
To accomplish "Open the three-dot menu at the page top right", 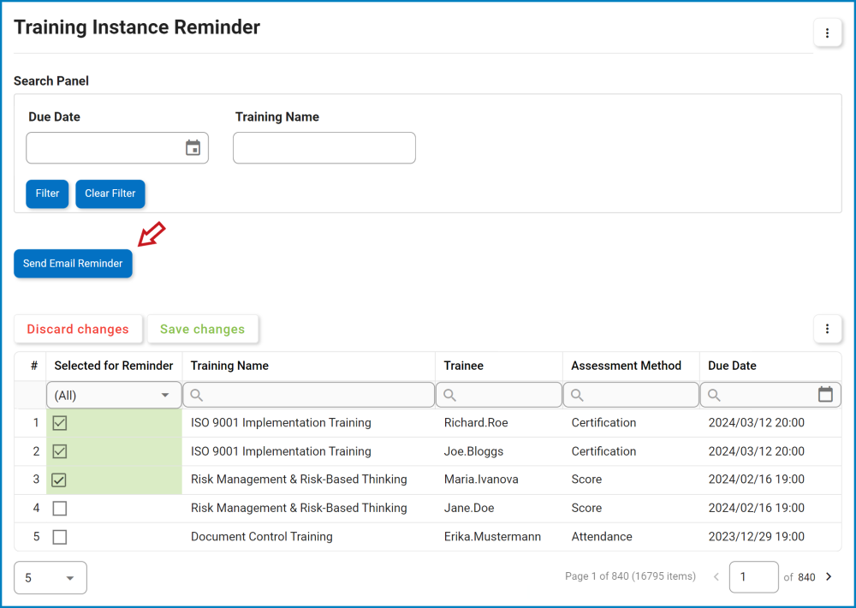I will click(x=827, y=33).
